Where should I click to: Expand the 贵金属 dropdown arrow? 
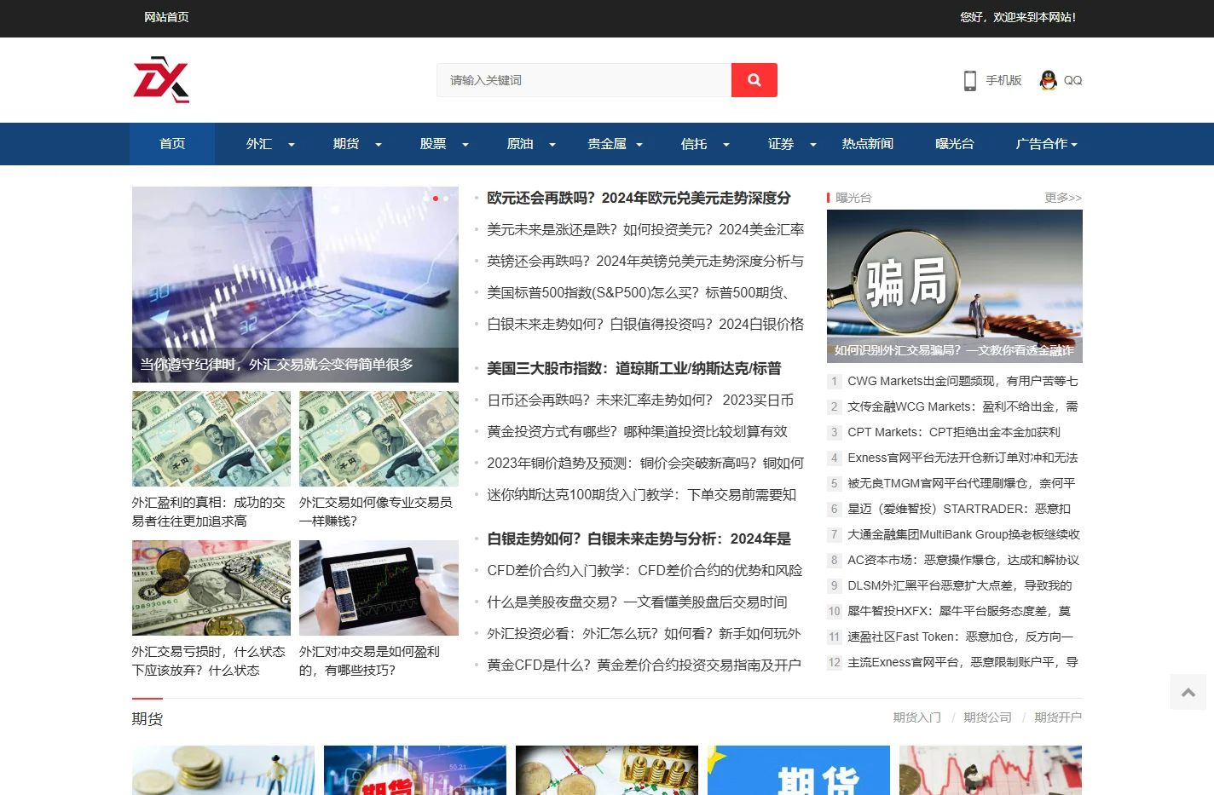pos(639,145)
